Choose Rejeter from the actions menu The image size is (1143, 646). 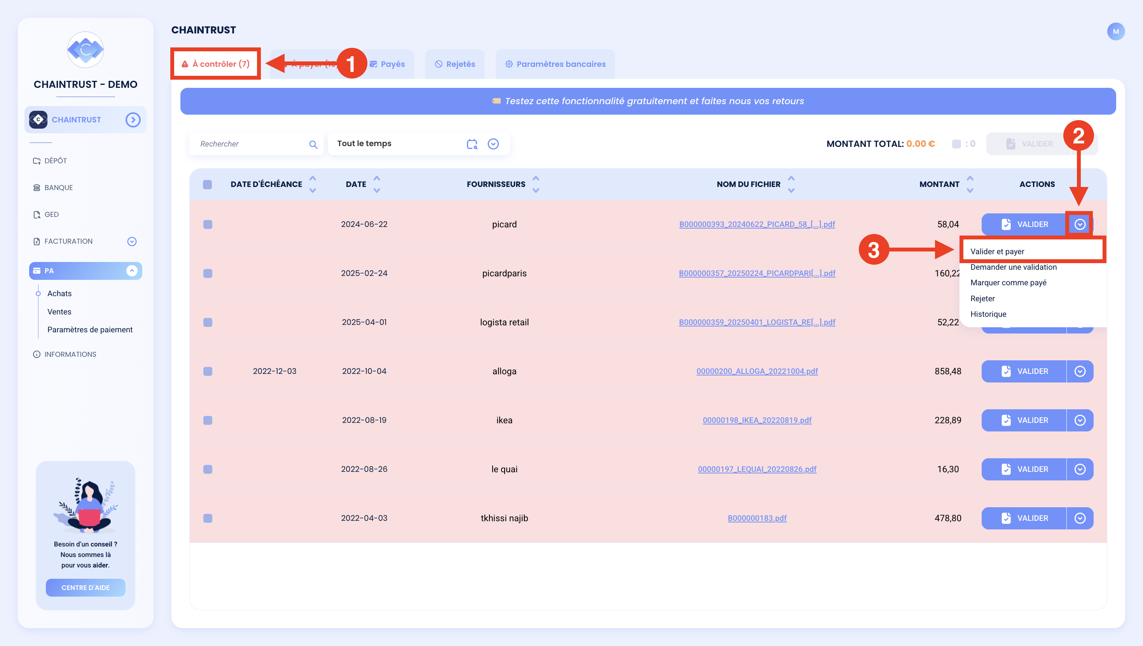coord(982,299)
